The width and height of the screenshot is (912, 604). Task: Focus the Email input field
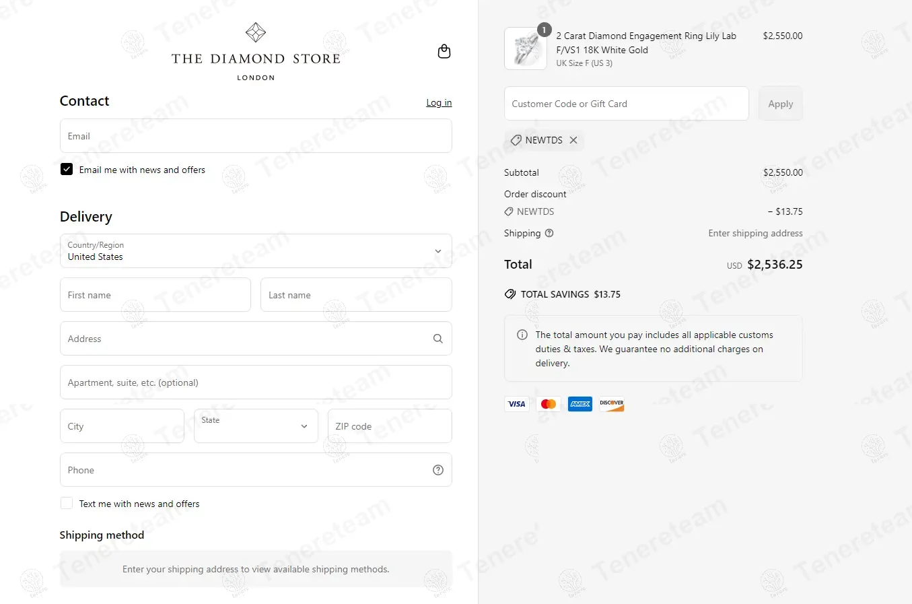(x=256, y=136)
